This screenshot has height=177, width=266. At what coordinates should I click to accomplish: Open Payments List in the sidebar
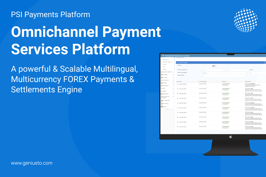(166, 60)
